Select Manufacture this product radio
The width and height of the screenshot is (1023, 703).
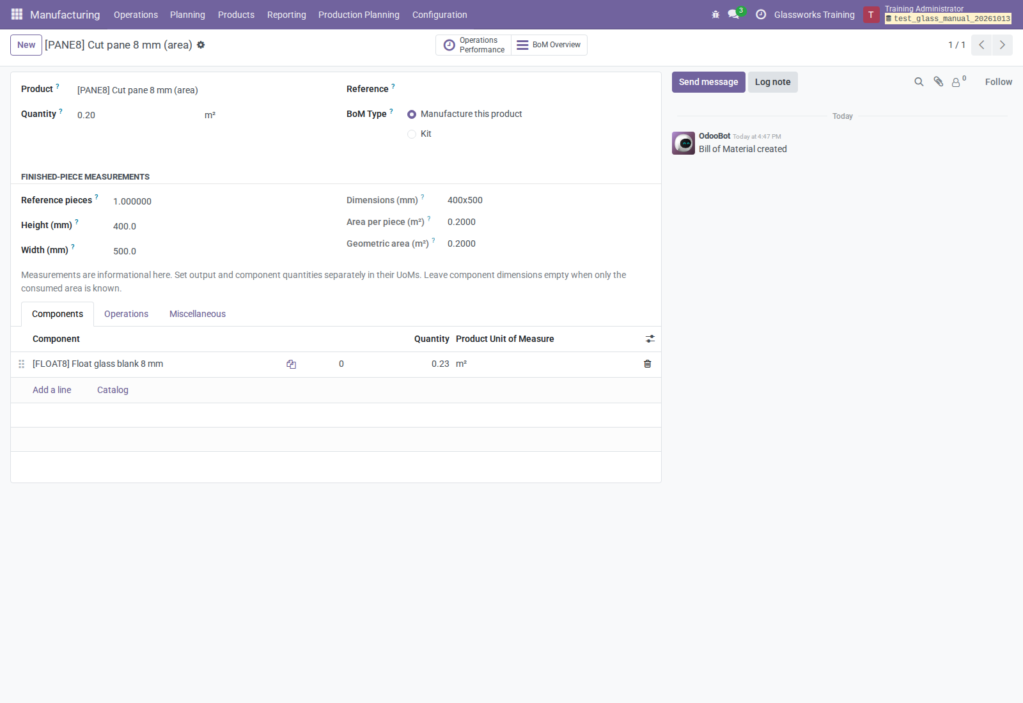click(x=412, y=114)
